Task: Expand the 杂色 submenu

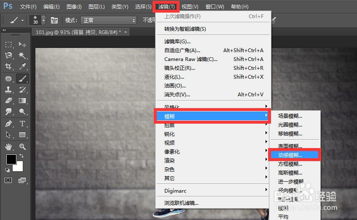Action: tap(213, 170)
